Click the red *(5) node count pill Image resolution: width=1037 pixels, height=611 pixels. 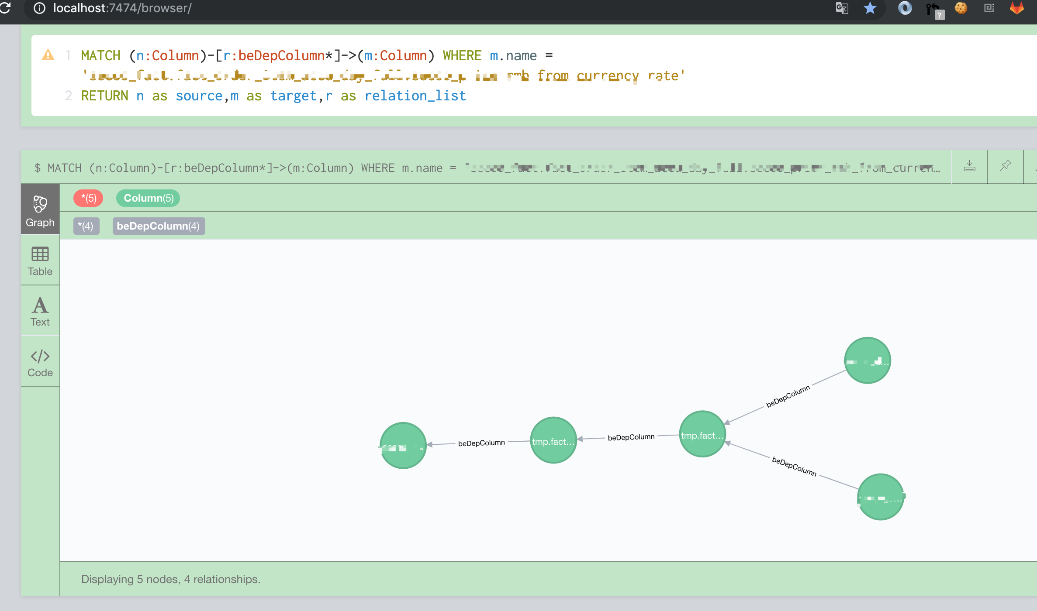pyautogui.click(x=88, y=198)
